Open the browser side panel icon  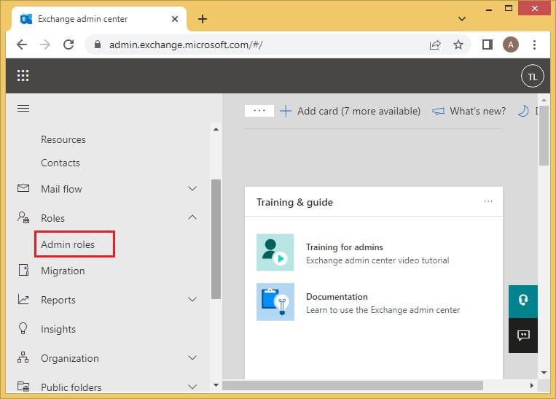point(488,44)
